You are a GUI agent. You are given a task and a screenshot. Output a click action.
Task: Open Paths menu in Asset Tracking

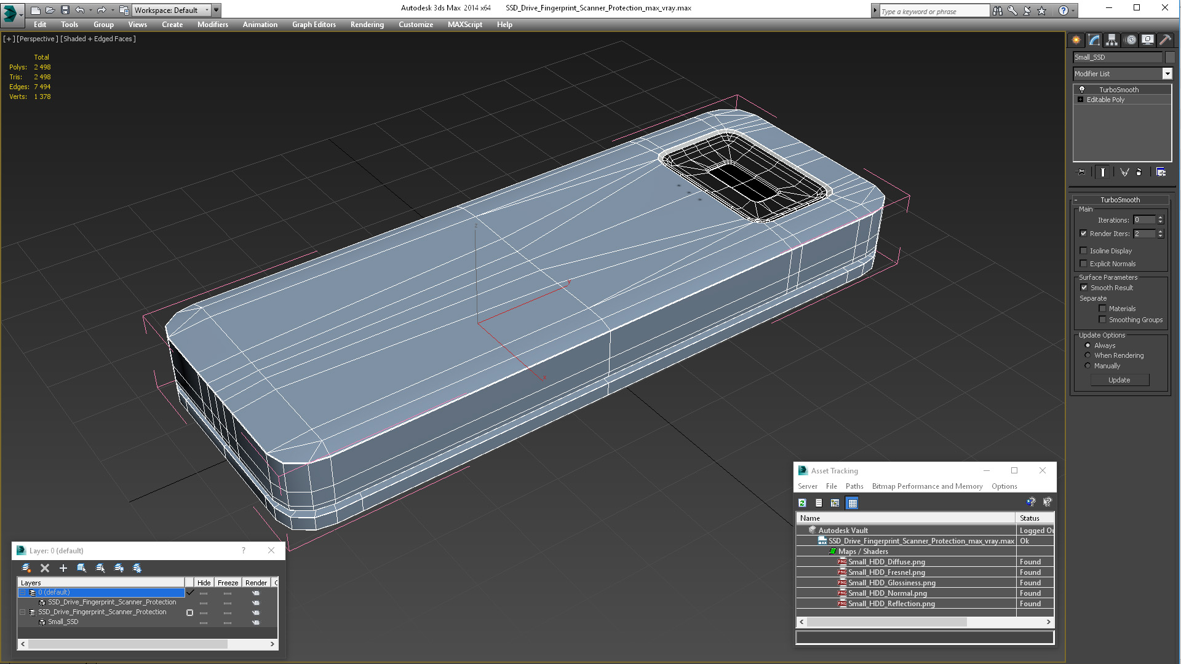(x=854, y=486)
